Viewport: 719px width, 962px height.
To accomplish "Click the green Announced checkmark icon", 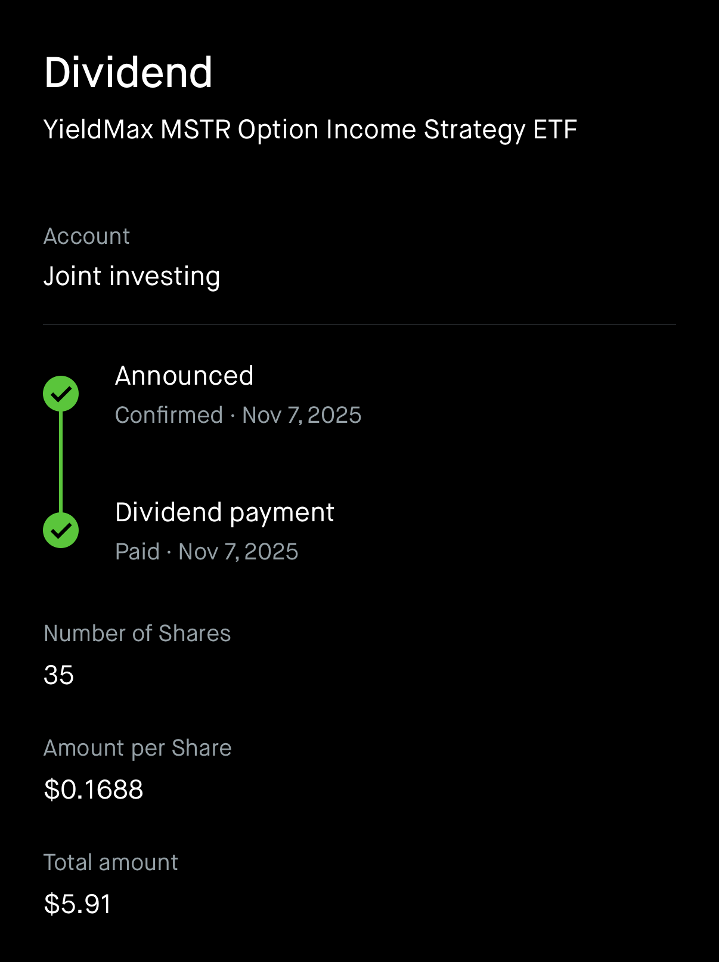I will pyautogui.click(x=61, y=394).
